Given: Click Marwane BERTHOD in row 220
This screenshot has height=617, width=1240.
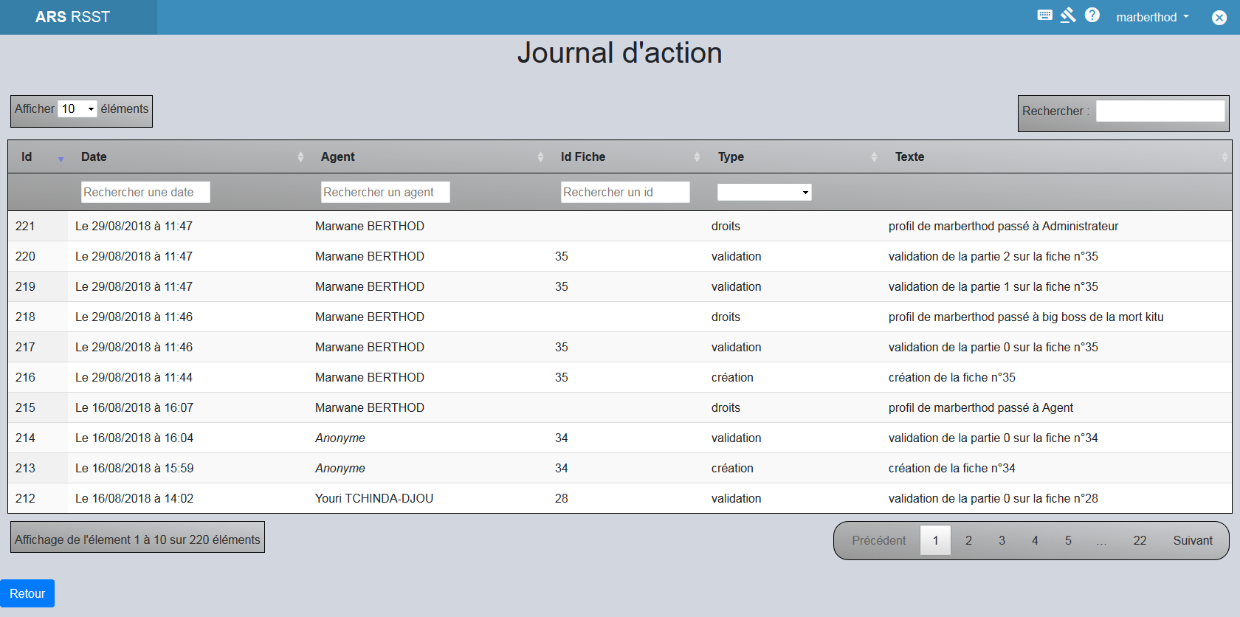Looking at the screenshot, I should pos(370,256).
